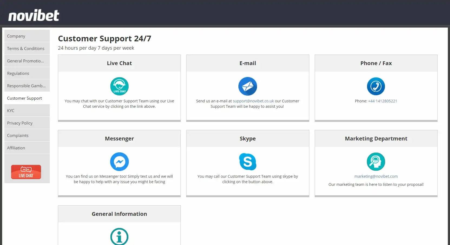Click the Messenger description paragraph
450x245 pixels.
click(x=119, y=179)
